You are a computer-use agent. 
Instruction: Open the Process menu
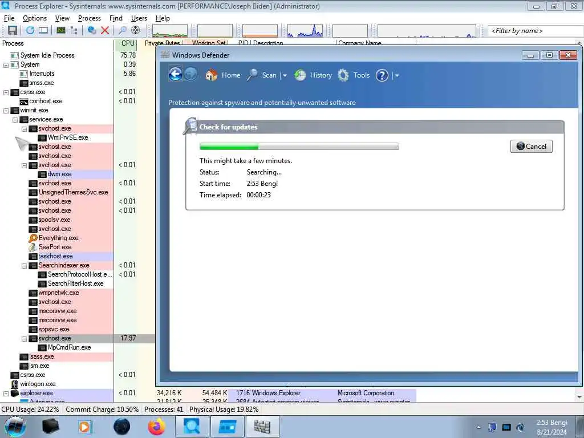click(x=90, y=18)
